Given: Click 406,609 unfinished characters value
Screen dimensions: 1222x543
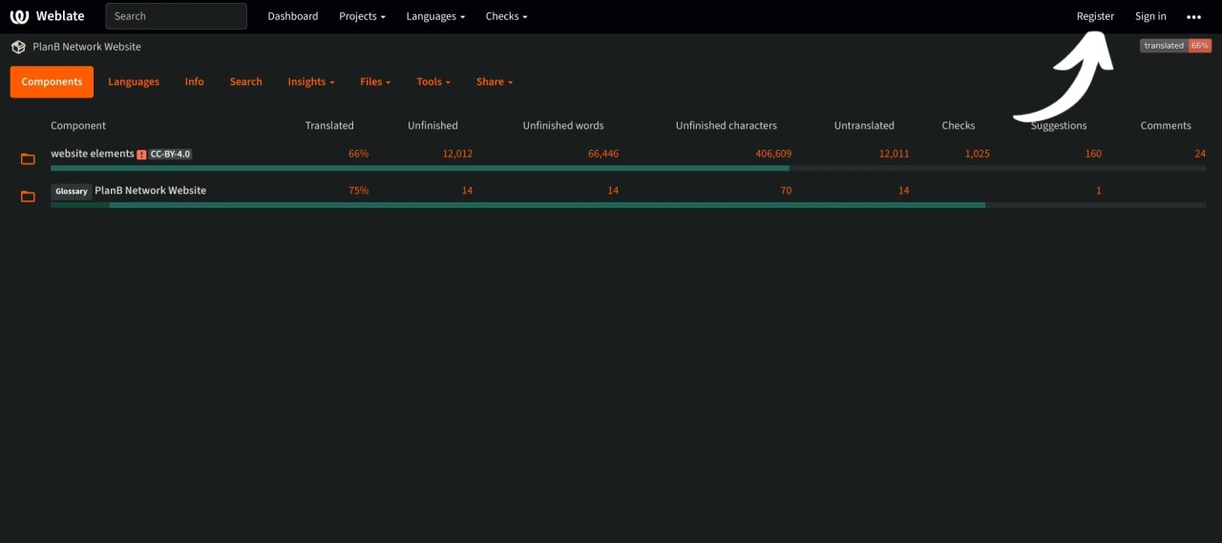Looking at the screenshot, I should coord(772,154).
